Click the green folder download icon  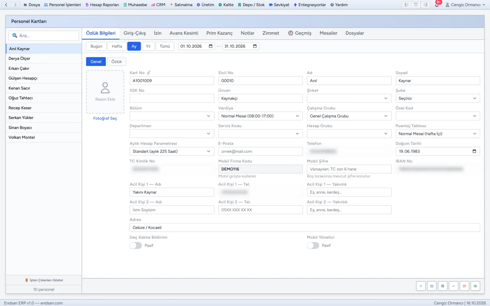pos(475,286)
